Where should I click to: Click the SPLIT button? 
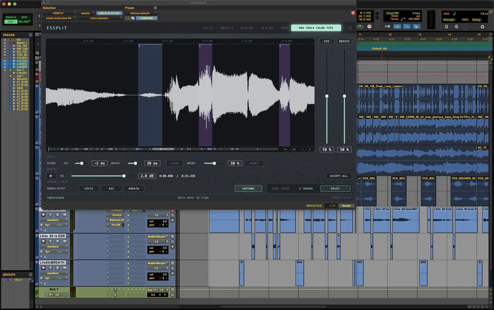pos(335,188)
